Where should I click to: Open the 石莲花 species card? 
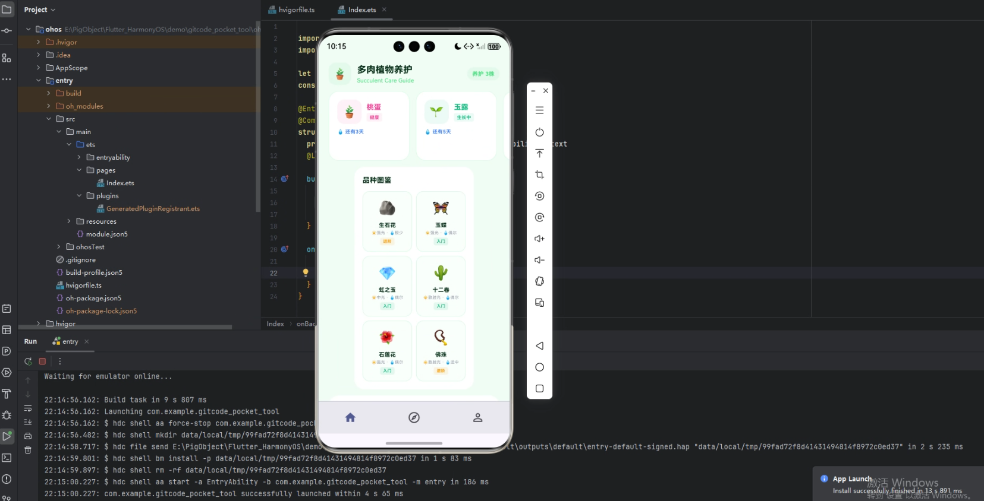click(387, 350)
